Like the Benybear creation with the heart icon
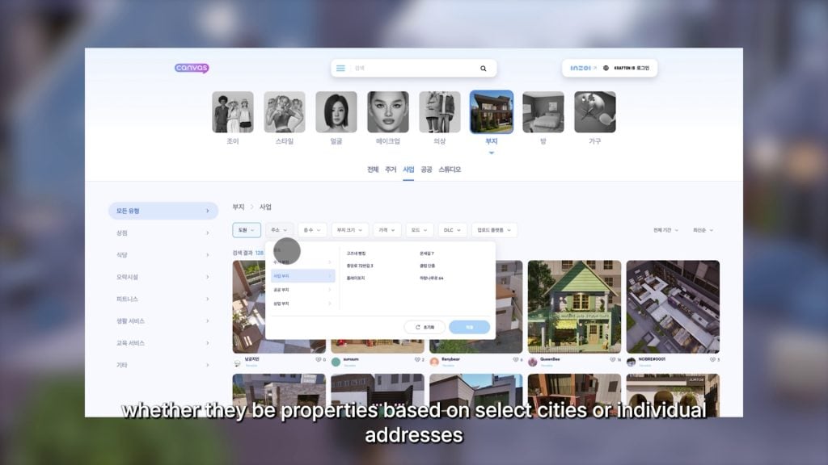Viewport: 828px width, 465px height. [515, 360]
